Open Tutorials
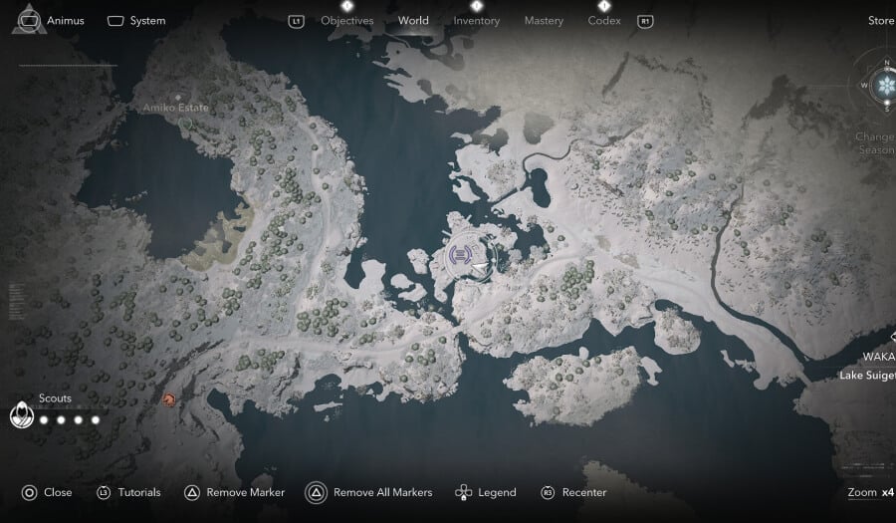 138,492
